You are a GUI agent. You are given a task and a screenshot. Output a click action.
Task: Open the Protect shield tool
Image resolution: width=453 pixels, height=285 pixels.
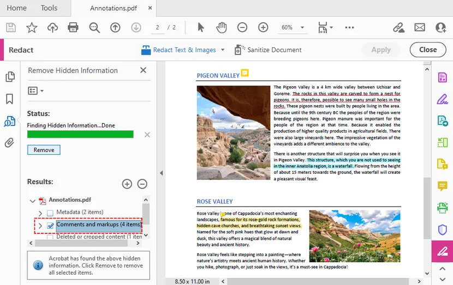(442, 229)
